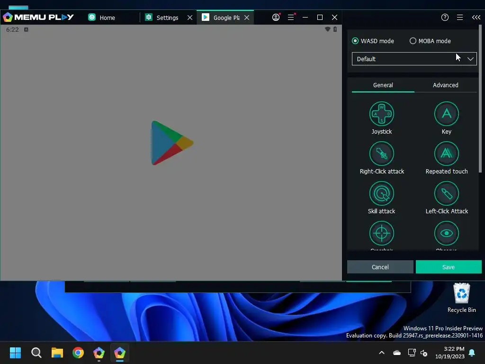Open the active MEmu taskbar icon
The image size is (485, 364).
pos(120,353)
